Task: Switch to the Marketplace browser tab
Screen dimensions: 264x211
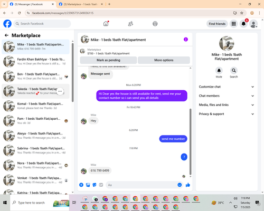Action: [x=81, y=4]
